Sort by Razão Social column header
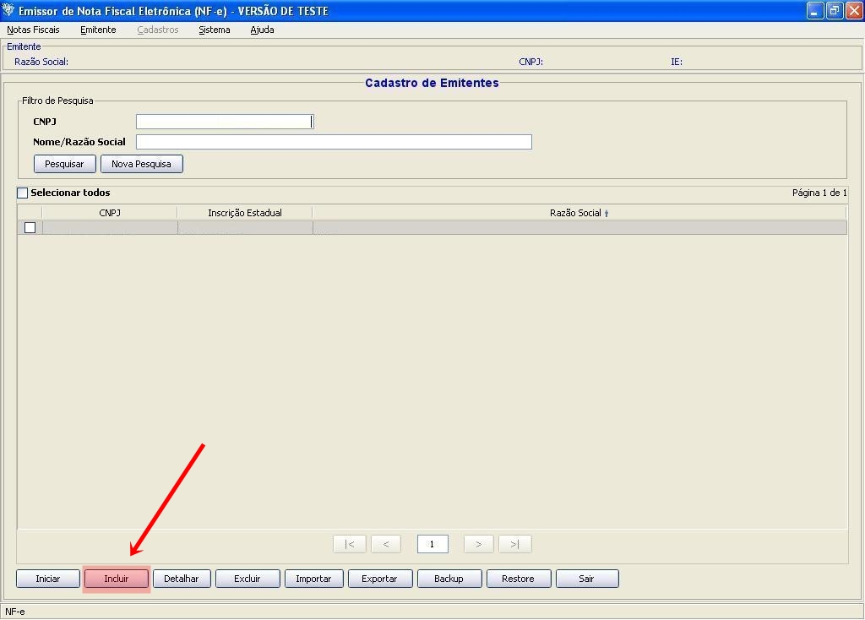Viewport: 865px width, 620px height. [579, 213]
